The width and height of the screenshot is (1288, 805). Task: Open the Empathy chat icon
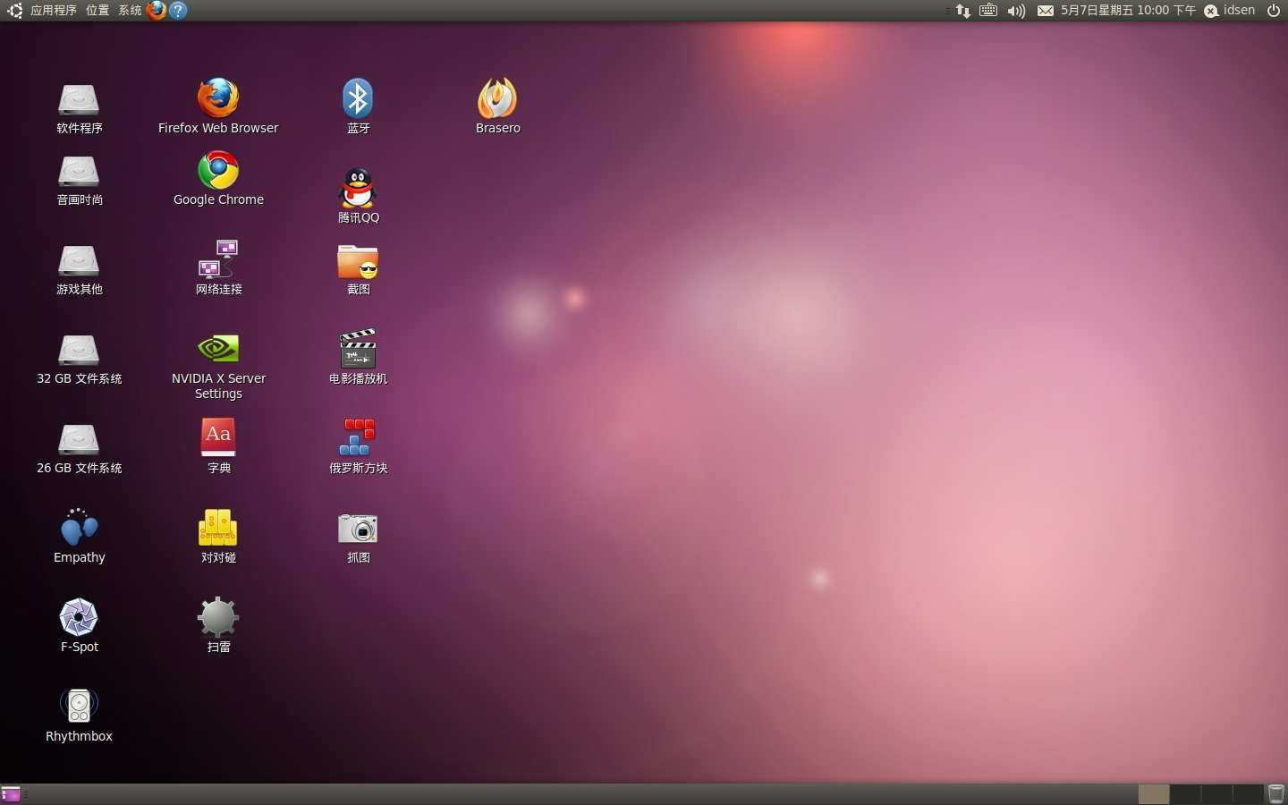click(x=79, y=528)
